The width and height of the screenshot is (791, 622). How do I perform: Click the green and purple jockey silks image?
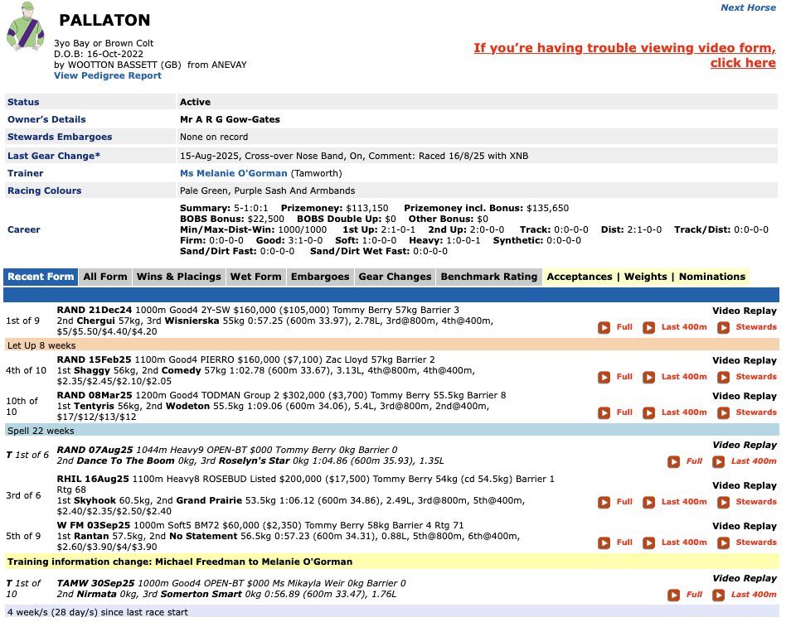click(25, 27)
